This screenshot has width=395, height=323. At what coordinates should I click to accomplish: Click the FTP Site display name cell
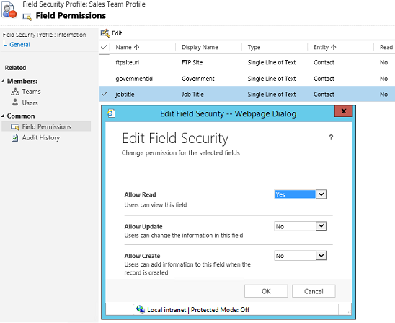(192, 62)
